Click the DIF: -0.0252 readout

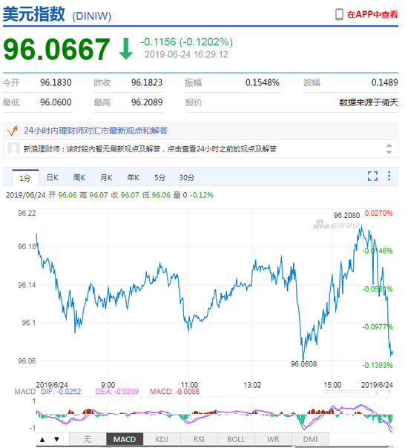[61, 392]
